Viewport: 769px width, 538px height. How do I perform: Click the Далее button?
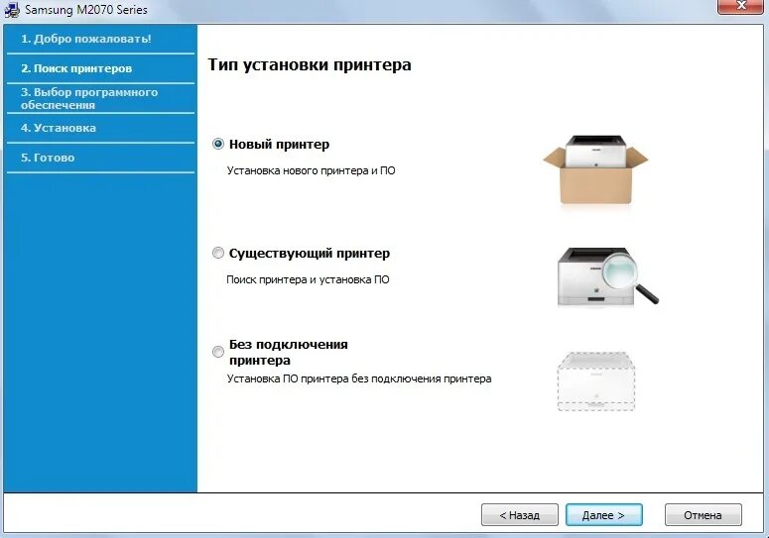603,515
